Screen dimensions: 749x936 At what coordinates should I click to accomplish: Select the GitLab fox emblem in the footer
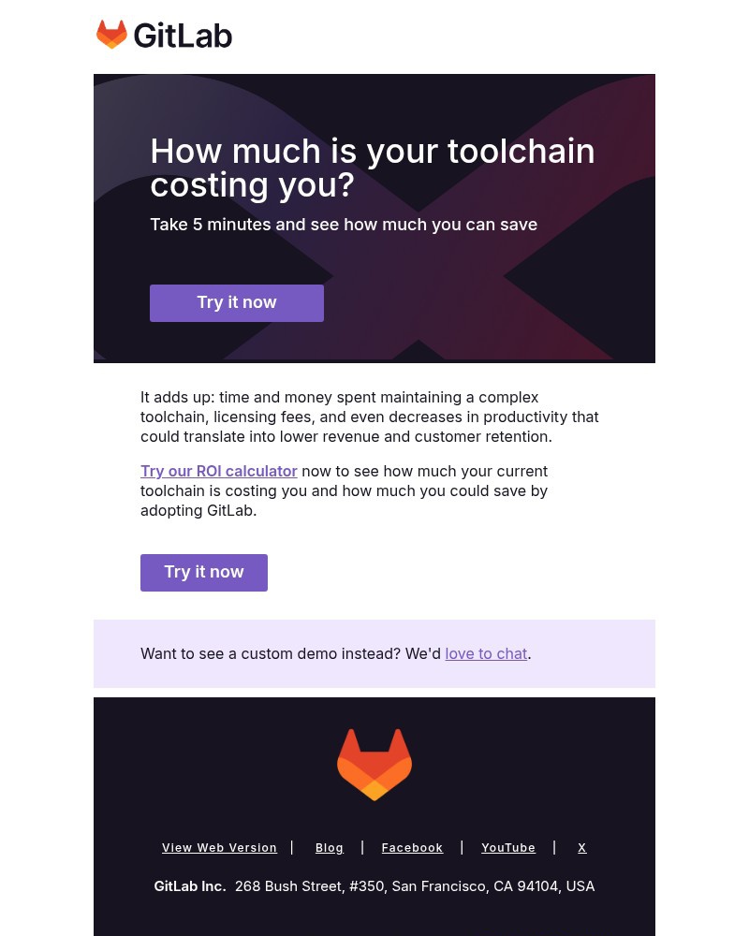click(x=374, y=764)
